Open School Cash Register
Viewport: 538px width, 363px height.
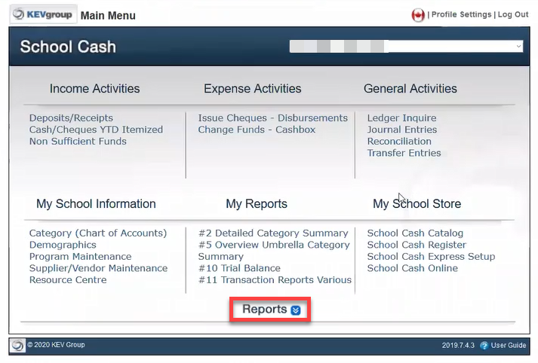click(x=417, y=245)
